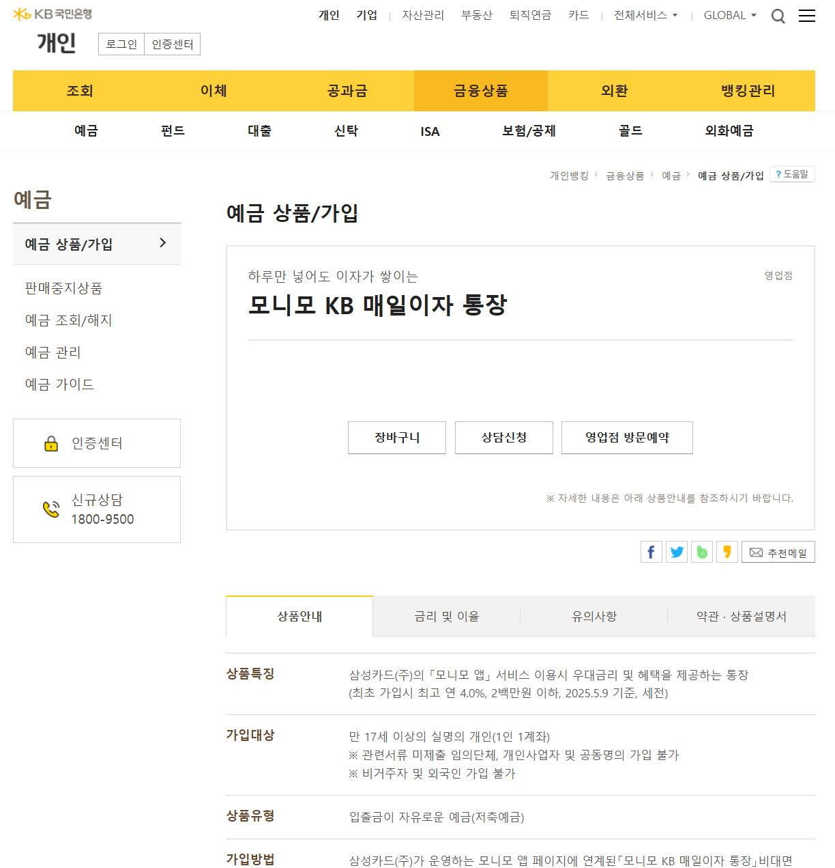Open the search magnifier icon

[778, 16]
